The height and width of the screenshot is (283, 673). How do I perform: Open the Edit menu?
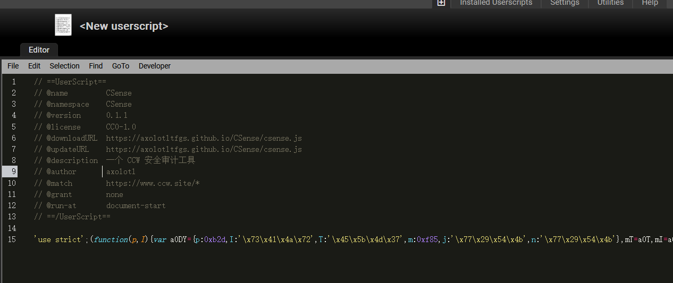click(x=34, y=66)
